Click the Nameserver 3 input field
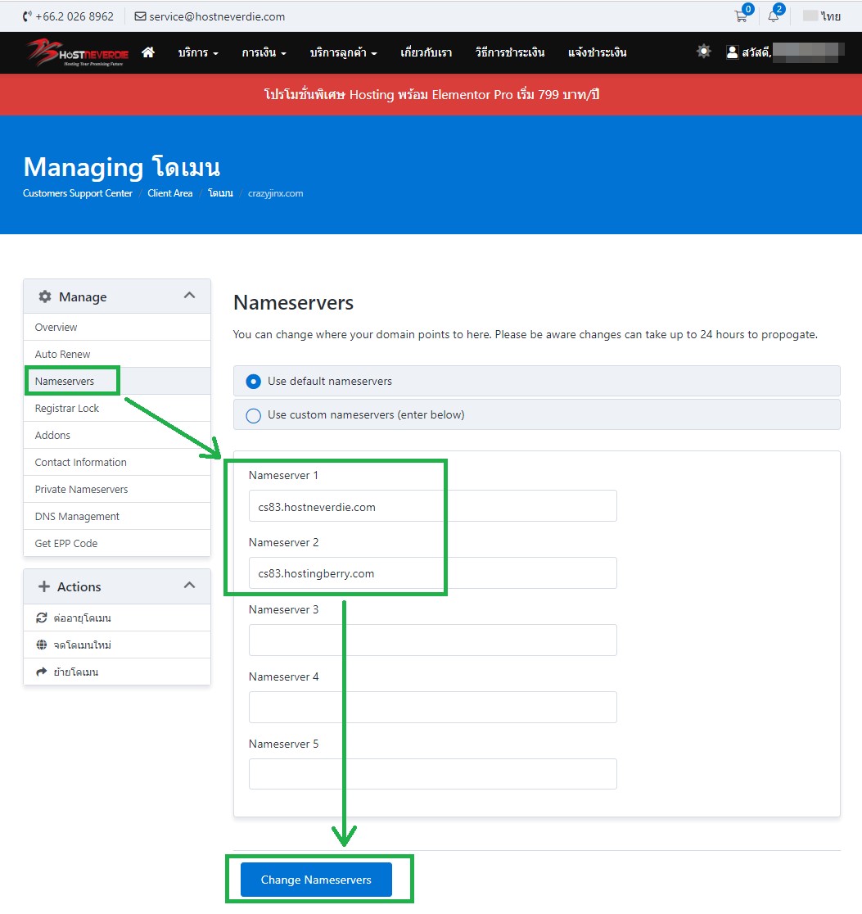Screen dimensions: 862x914 432,640
